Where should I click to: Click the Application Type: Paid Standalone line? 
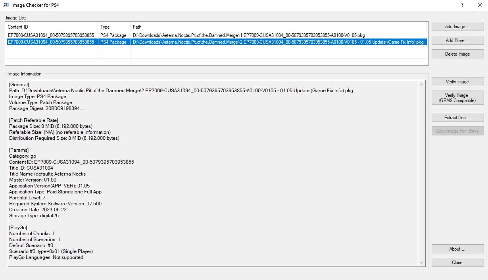(x=56, y=192)
